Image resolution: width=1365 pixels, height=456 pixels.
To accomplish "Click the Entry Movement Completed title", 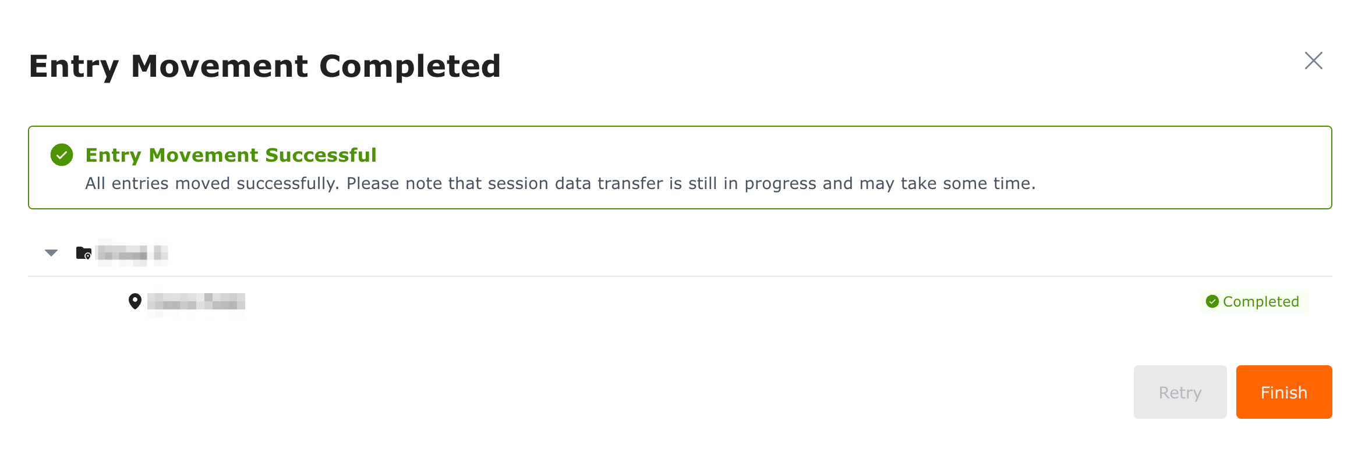I will click(x=265, y=66).
